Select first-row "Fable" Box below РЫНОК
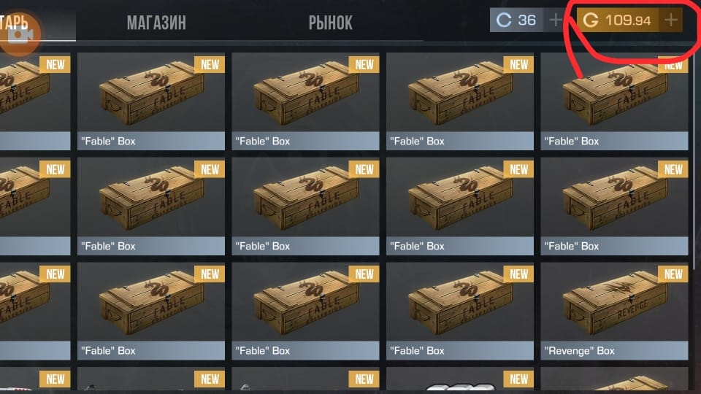The image size is (701, 394). 305,101
